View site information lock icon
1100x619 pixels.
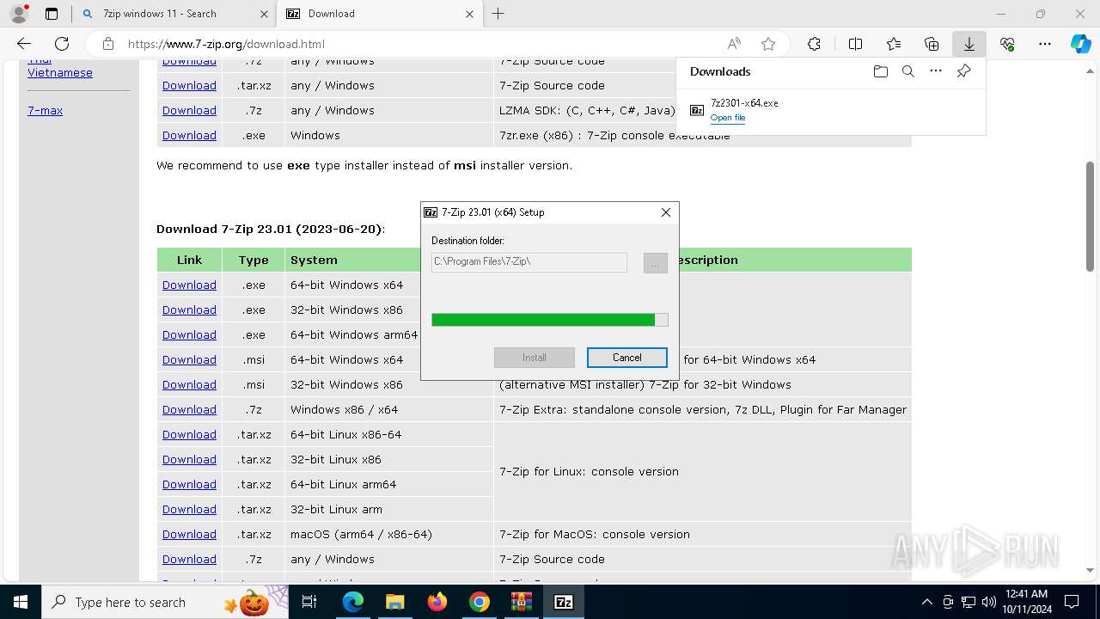point(107,44)
